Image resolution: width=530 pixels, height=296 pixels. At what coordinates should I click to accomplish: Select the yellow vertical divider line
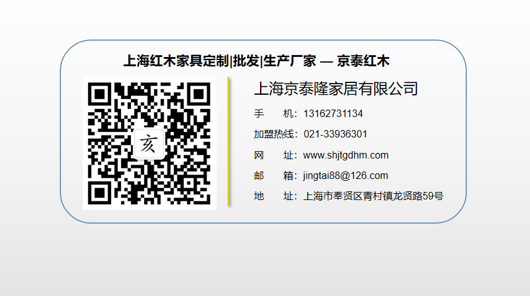pos(228,142)
